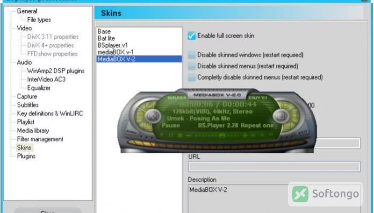Select General in the preferences tree
This screenshot has height=213, width=374.
click(27, 11)
